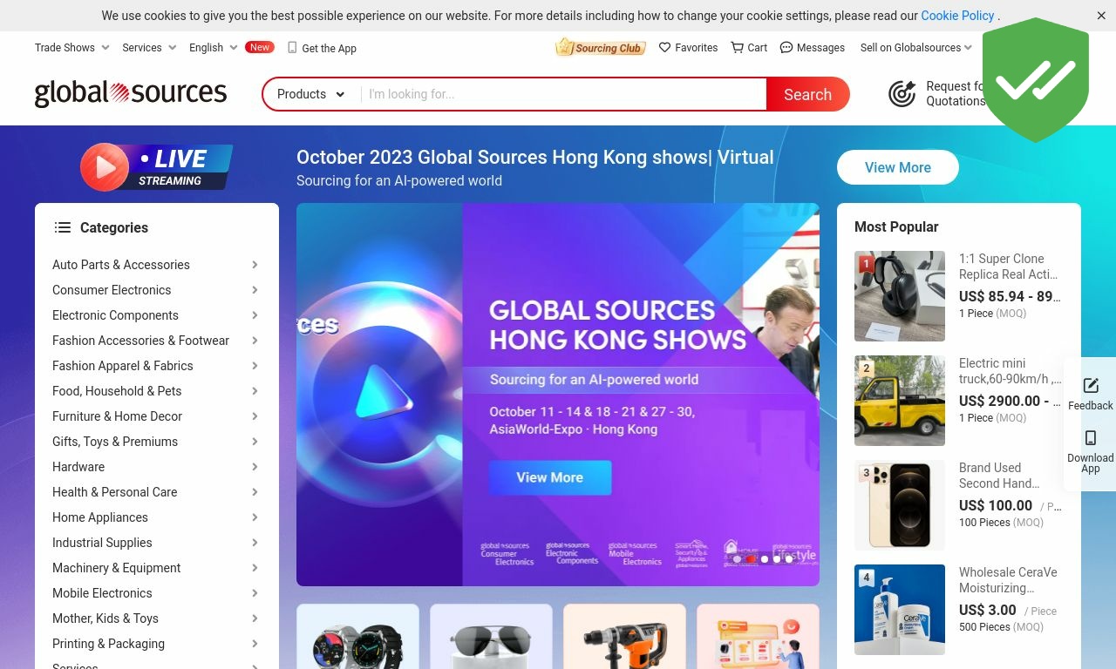Close the cookie notice banner

point(1101,16)
